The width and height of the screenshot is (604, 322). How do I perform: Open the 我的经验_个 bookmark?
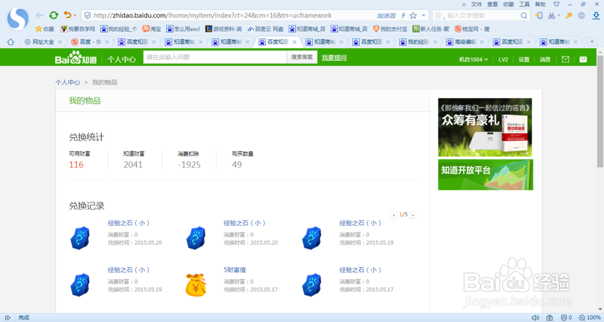pos(118,29)
